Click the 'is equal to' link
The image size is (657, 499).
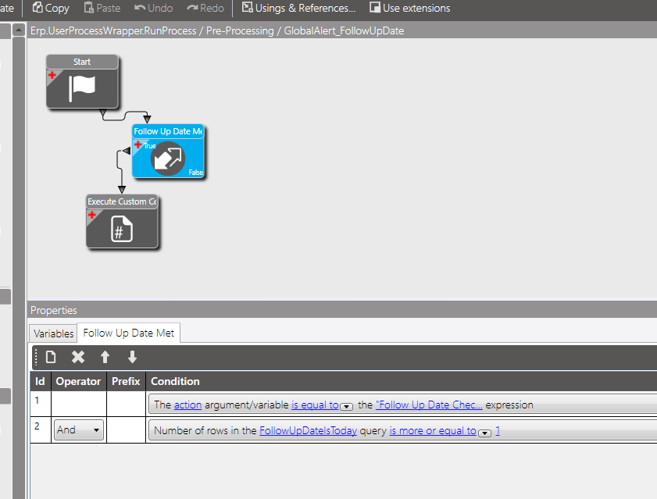(315, 405)
